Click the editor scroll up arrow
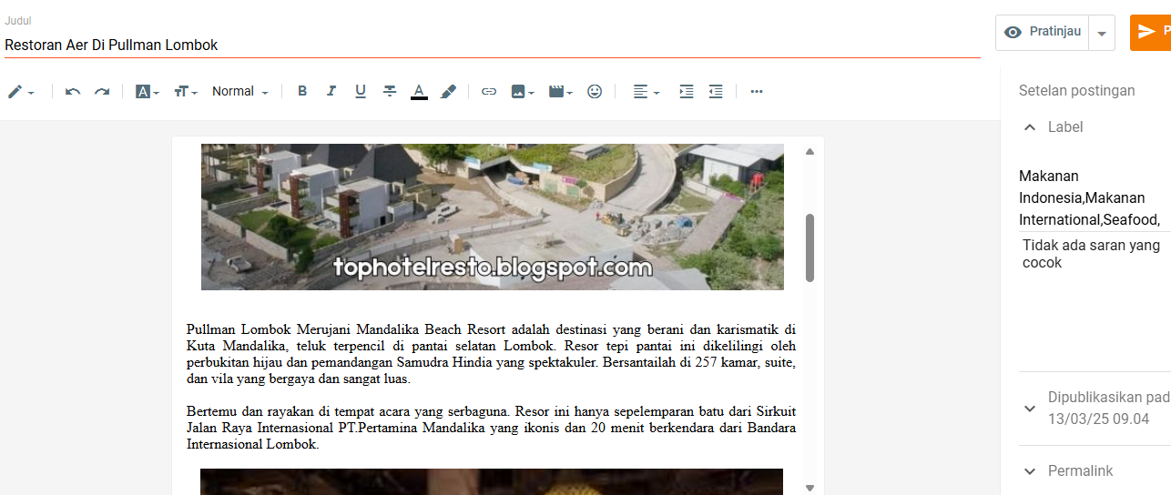Viewport: 1171px width, 495px height. pyautogui.click(x=810, y=152)
